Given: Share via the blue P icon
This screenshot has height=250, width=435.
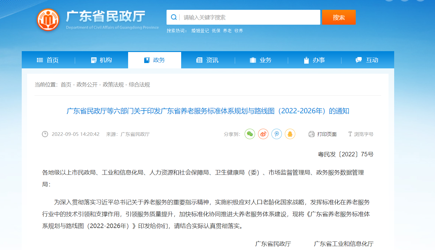Looking at the screenshot, I should coord(276,134).
